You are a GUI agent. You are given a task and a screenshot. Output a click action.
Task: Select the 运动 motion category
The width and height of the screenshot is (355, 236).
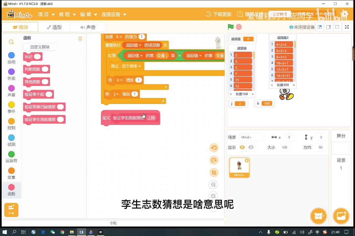tap(11, 58)
